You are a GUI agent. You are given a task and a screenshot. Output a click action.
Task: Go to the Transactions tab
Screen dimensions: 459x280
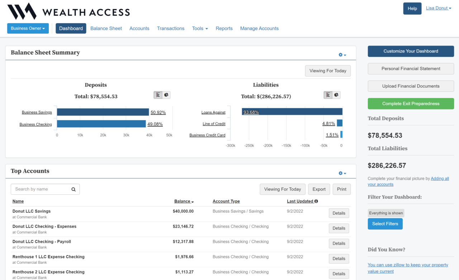point(171,28)
